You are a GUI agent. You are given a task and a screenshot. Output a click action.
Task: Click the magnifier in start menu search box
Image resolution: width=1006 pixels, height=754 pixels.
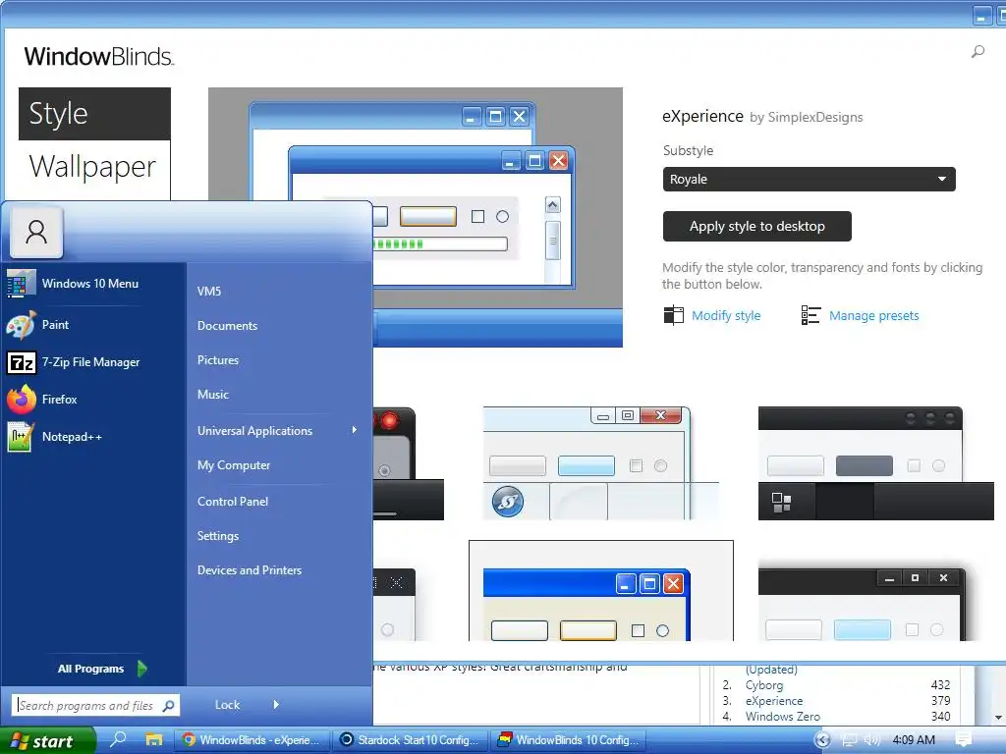(169, 706)
